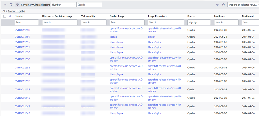Click the top toolbar Search box
259x116 pixels.
pos(89,5)
